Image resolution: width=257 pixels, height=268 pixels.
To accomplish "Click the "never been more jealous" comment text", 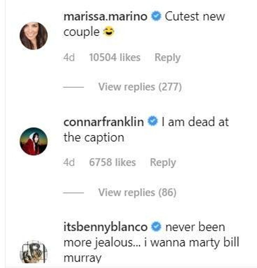I will point(151,243).
